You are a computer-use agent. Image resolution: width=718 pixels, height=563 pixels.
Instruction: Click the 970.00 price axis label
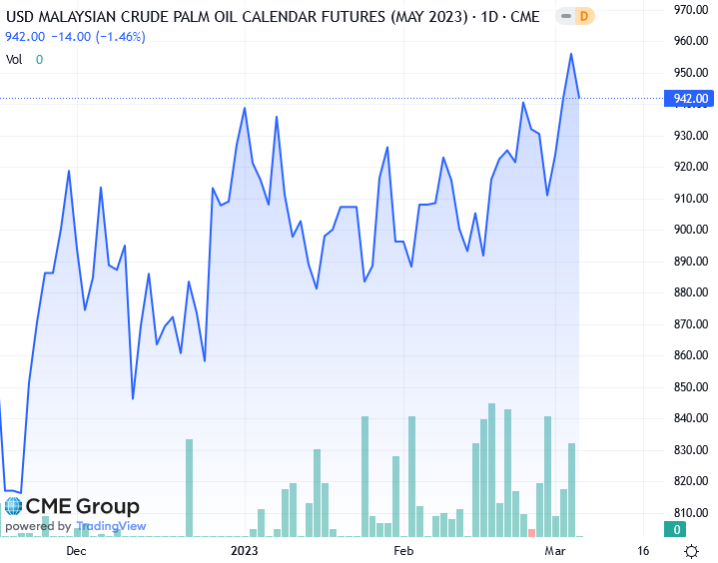[691, 10]
